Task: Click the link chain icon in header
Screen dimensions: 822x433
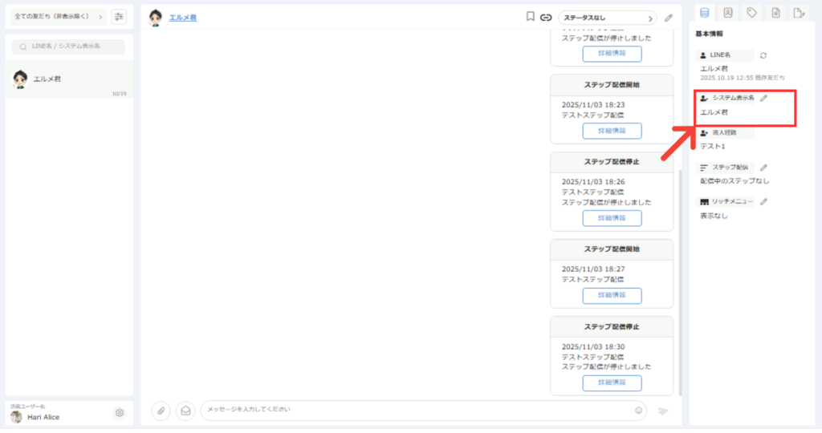Action: pos(546,17)
